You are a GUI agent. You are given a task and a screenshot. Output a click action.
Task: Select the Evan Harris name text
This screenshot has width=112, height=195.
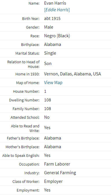(55, 3)
